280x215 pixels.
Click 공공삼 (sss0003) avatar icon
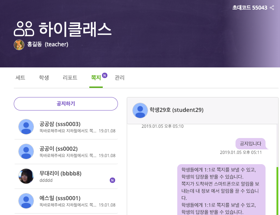click(26, 127)
